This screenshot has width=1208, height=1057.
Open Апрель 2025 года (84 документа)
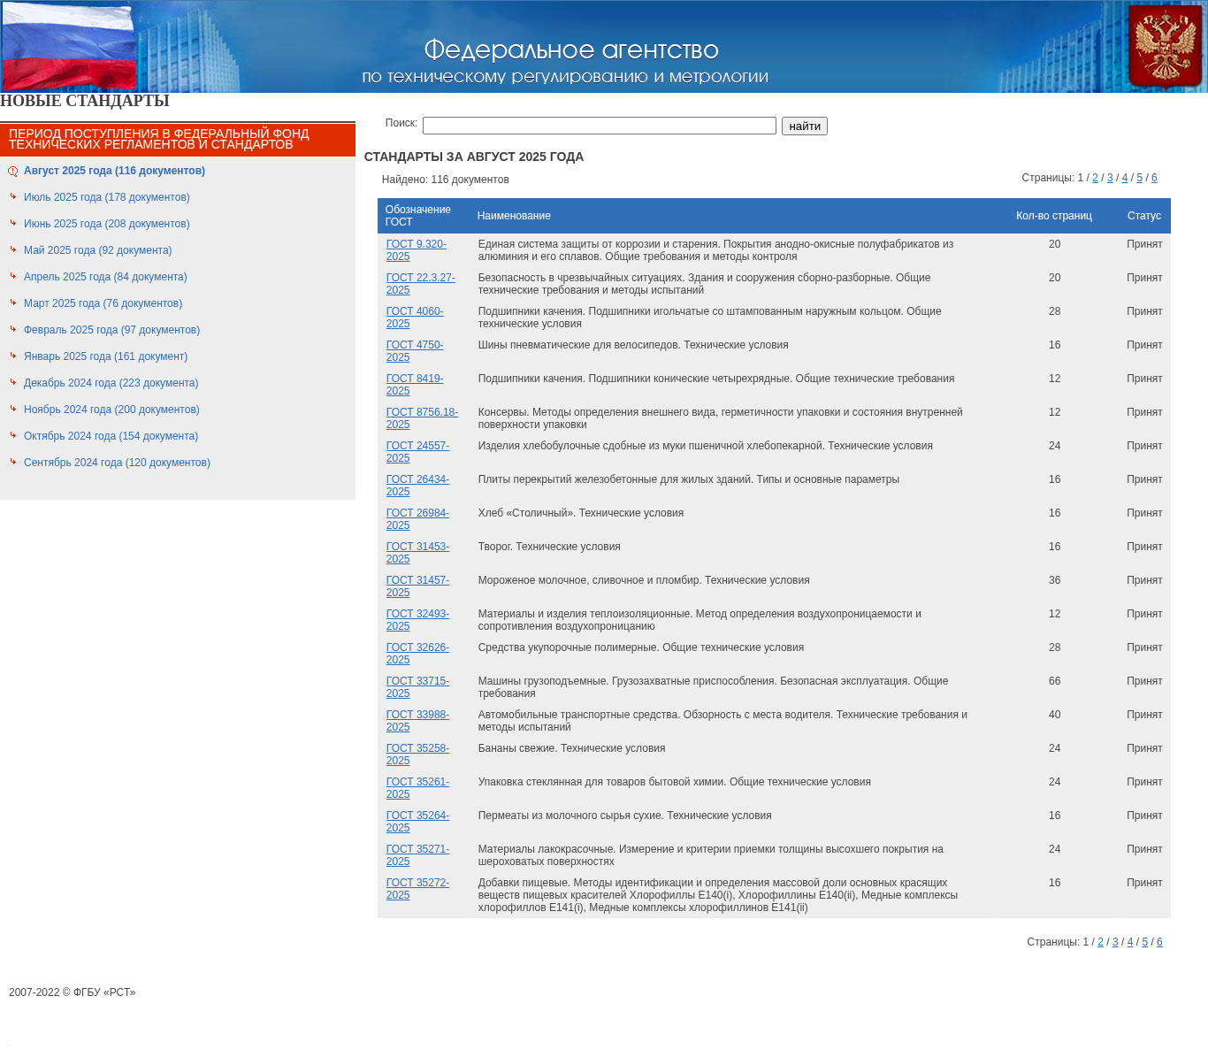105,277
